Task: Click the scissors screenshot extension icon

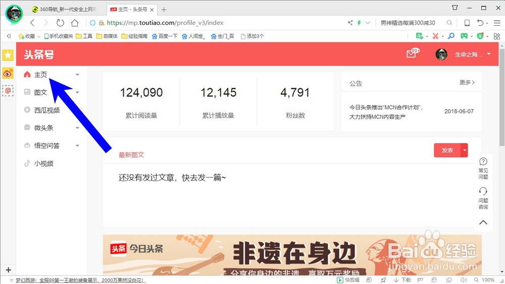Action: click(435, 36)
